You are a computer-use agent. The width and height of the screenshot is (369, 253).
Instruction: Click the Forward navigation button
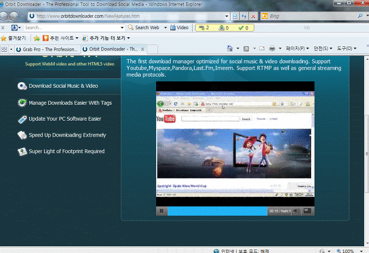pyautogui.click(x=14, y=16)
